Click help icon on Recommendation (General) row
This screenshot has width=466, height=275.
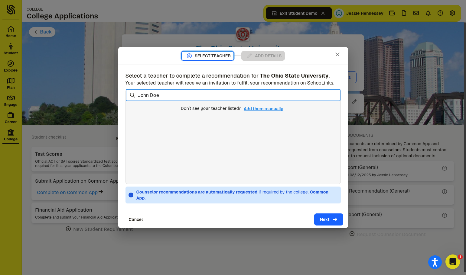click(x=445, y=192)
